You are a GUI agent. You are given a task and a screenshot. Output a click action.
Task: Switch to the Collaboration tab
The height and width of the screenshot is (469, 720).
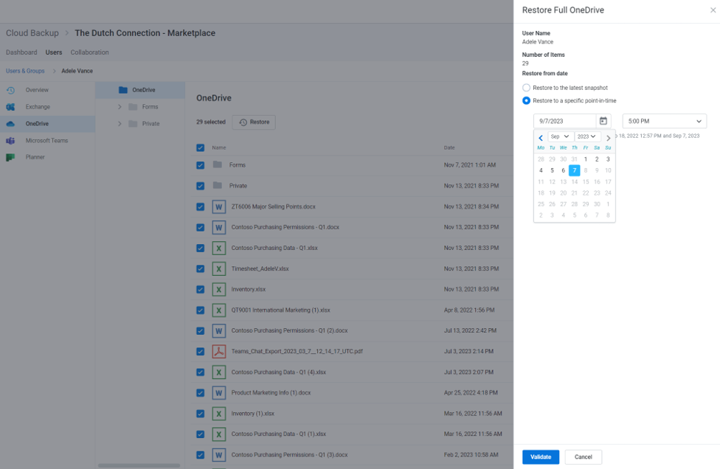[89, 52]
